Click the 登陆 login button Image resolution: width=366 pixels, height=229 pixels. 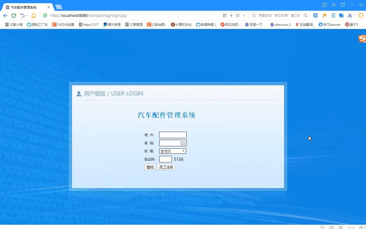pos(150,167)
